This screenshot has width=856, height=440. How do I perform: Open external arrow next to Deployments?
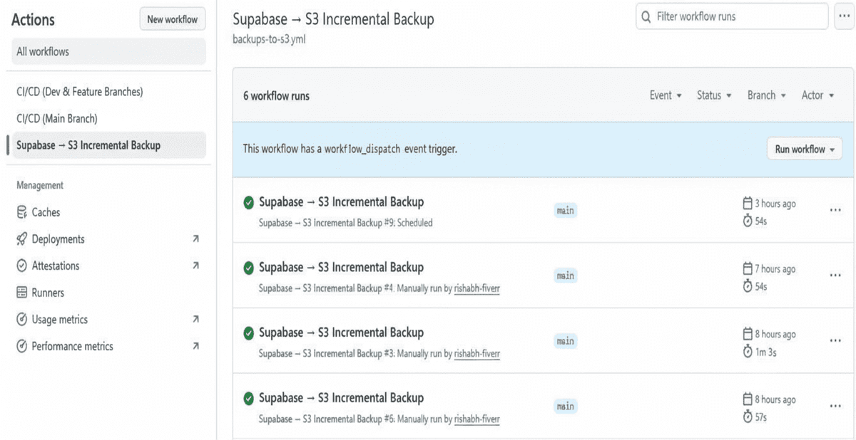tap(195, 239)
